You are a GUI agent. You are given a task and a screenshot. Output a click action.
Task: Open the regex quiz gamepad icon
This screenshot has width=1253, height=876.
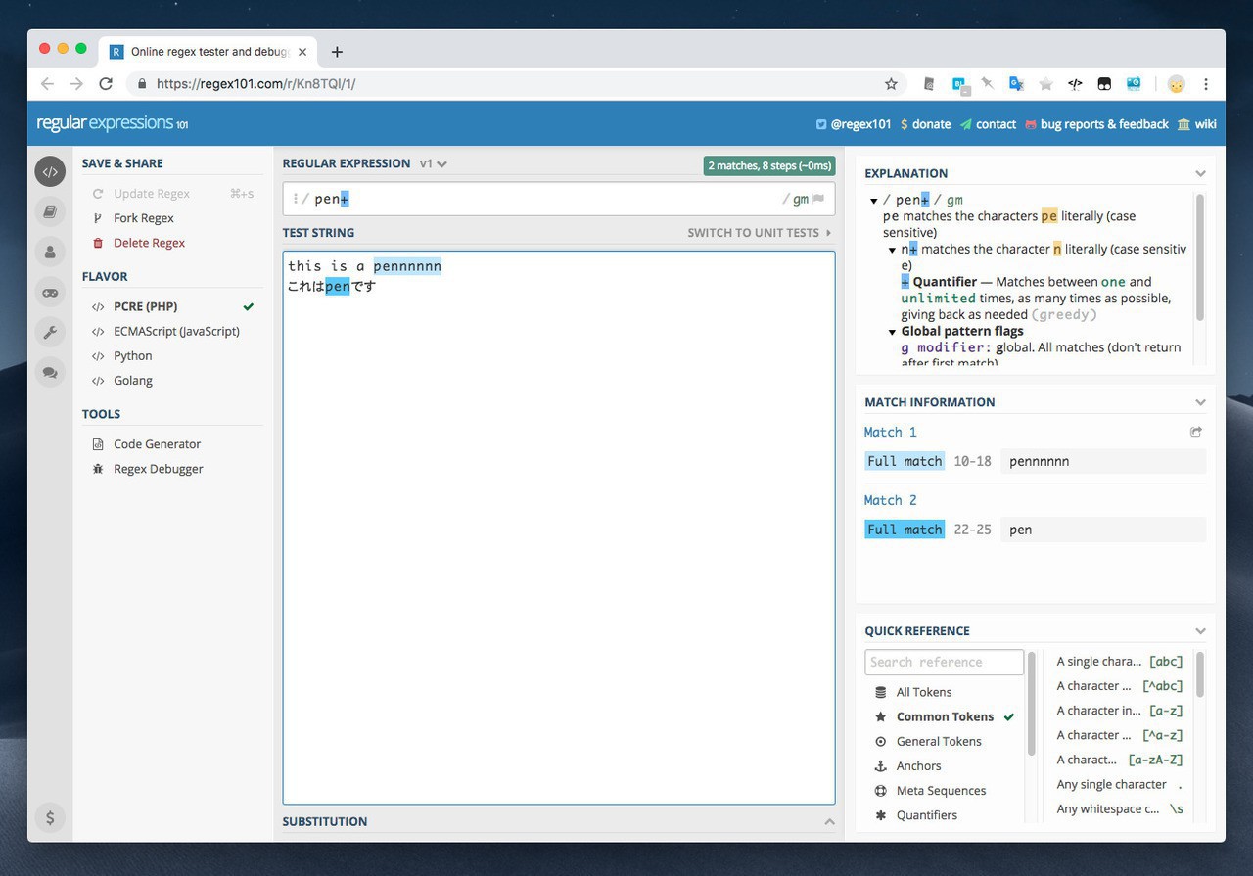pyautogui.click(x=50, y=292)
